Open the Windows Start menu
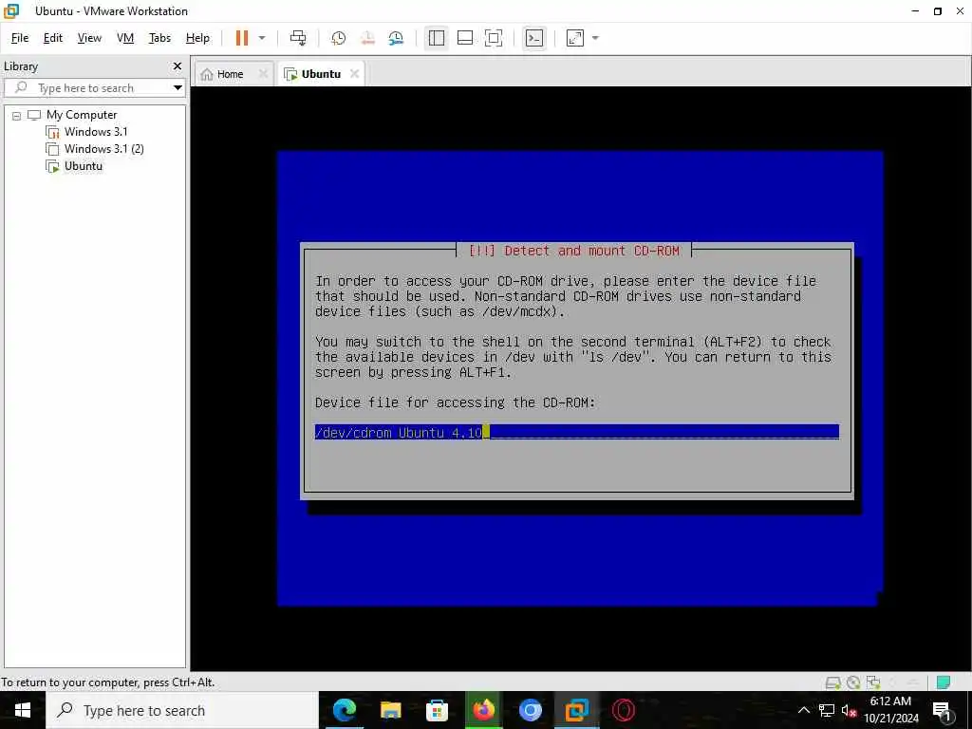Viewport: 972px width, 729px height. click(x=23, y=710)
